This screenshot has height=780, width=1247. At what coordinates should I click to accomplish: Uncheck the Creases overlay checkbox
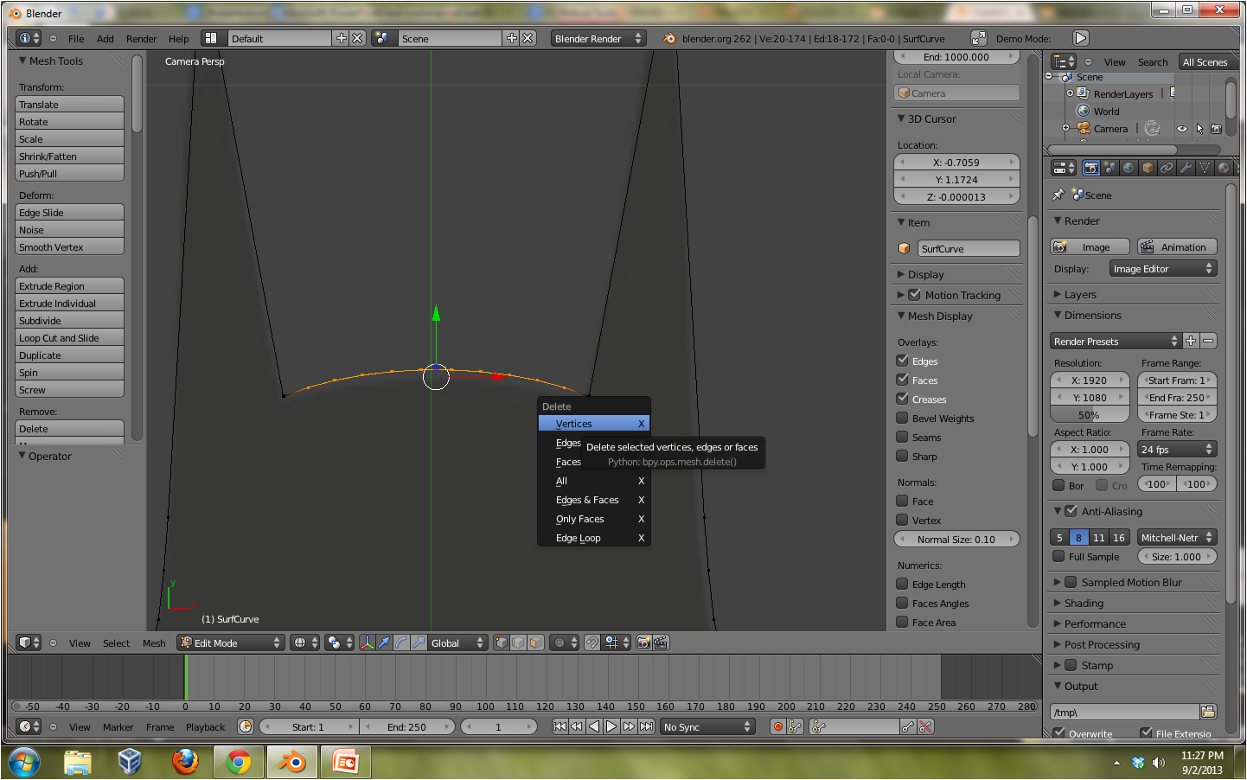tap(902, 399)
